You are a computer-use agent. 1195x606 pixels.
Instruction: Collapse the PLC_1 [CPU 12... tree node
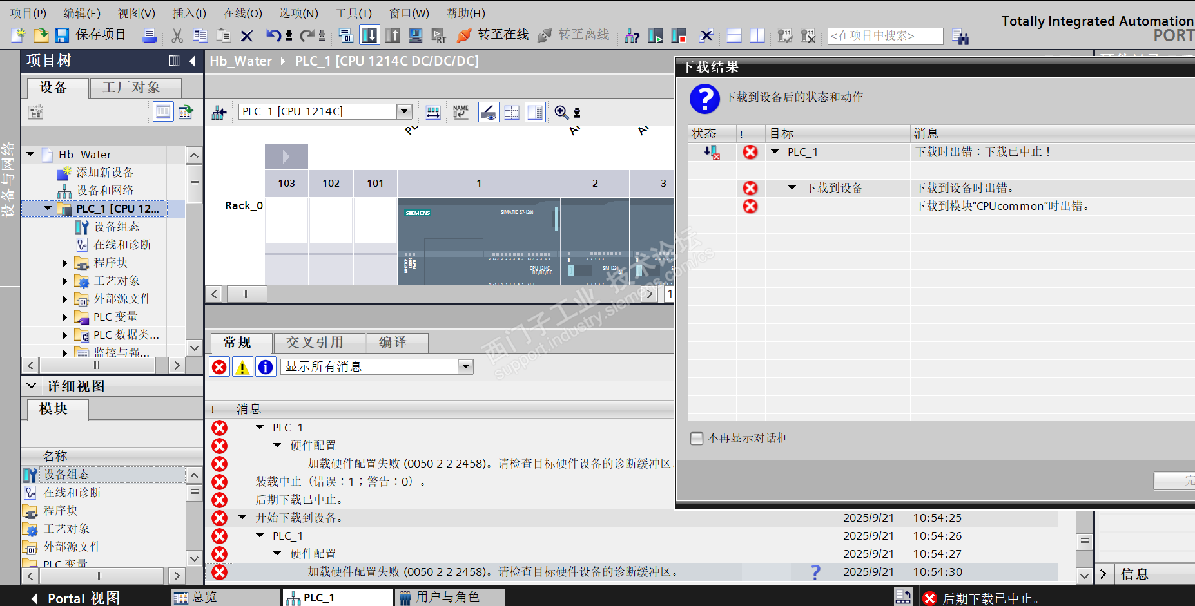[x=48, y=208]
